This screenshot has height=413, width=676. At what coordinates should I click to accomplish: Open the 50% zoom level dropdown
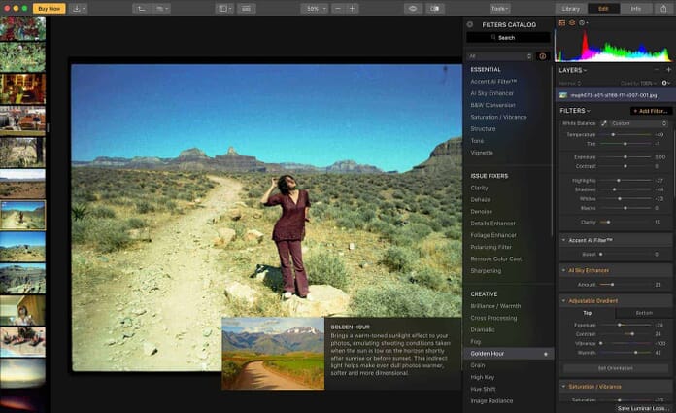tap(316, 8)
